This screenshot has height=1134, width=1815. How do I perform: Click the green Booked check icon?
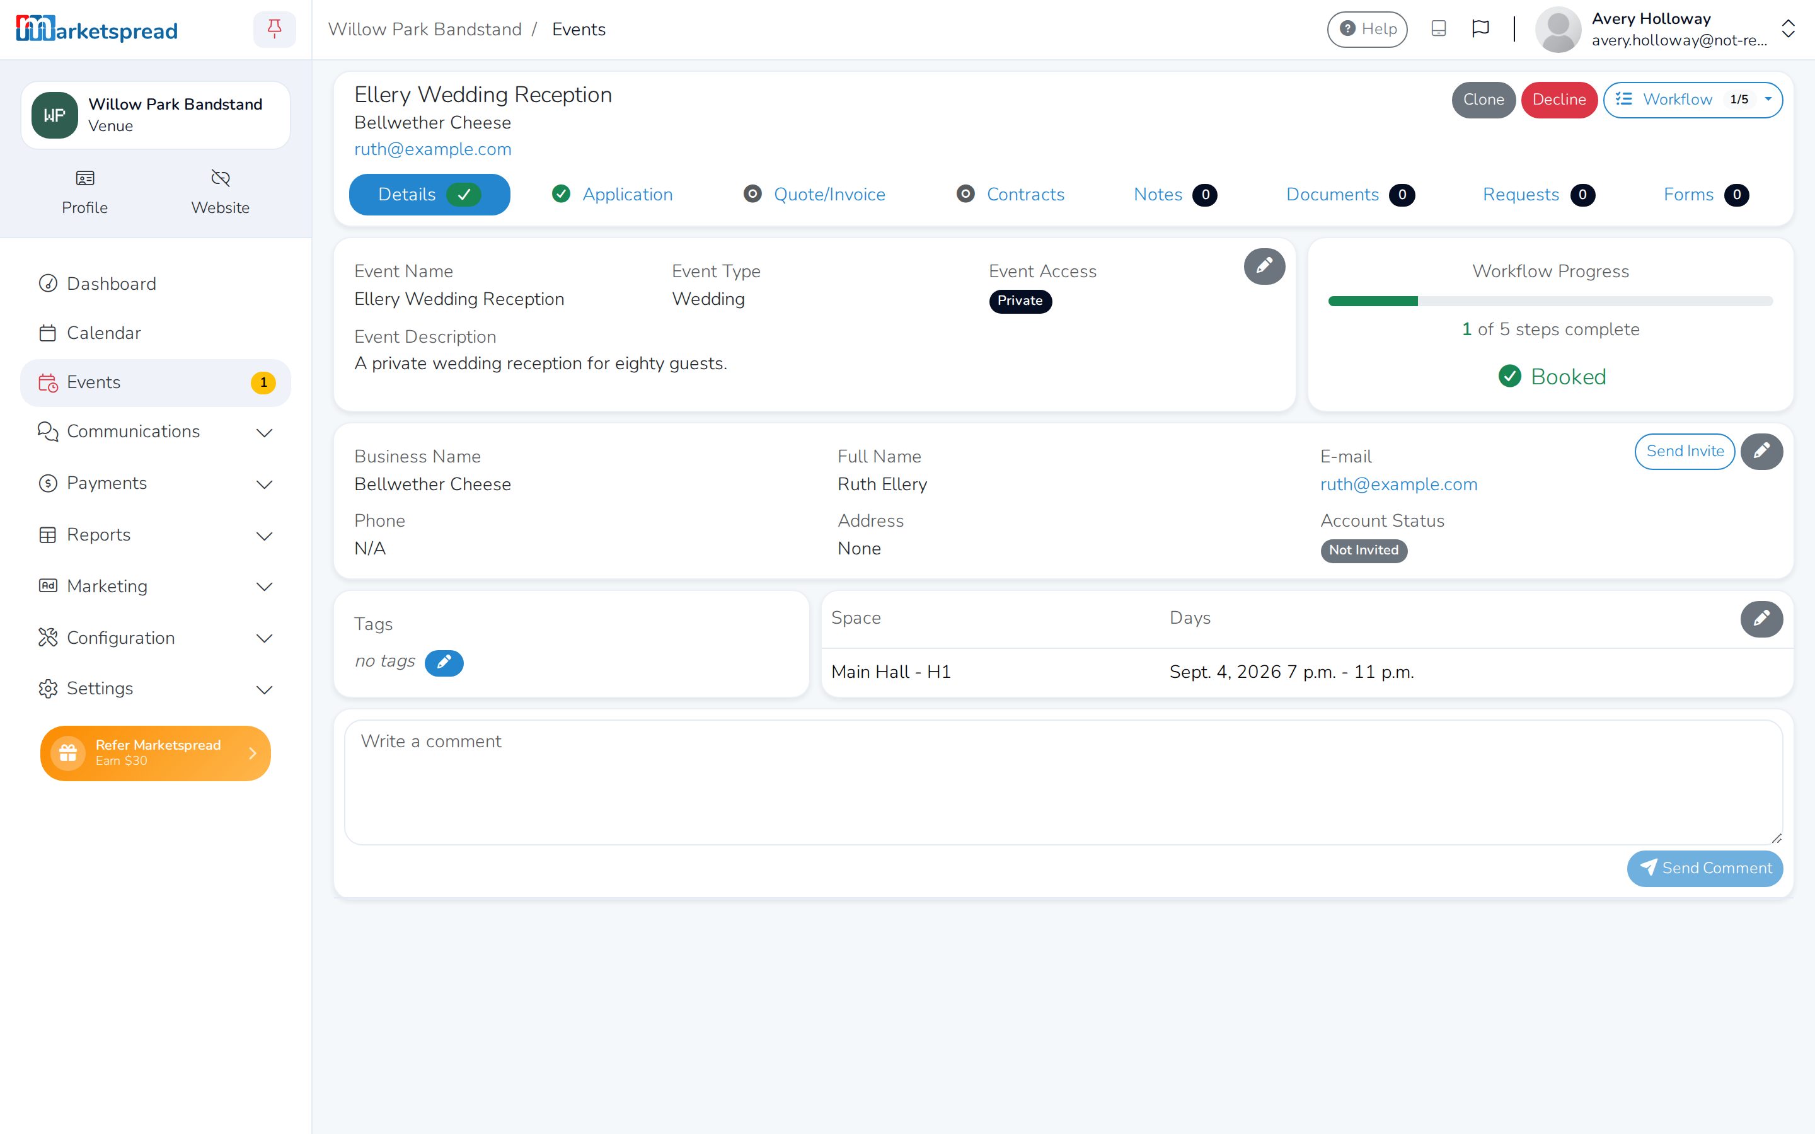coord(1509,377)
